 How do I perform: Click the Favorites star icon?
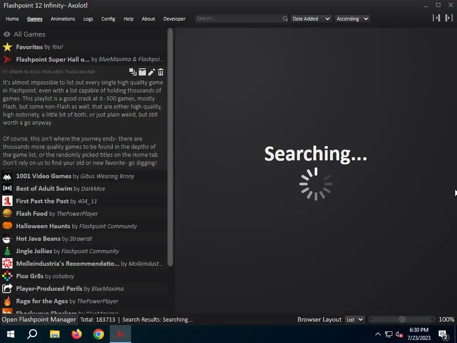coord(7,47)
